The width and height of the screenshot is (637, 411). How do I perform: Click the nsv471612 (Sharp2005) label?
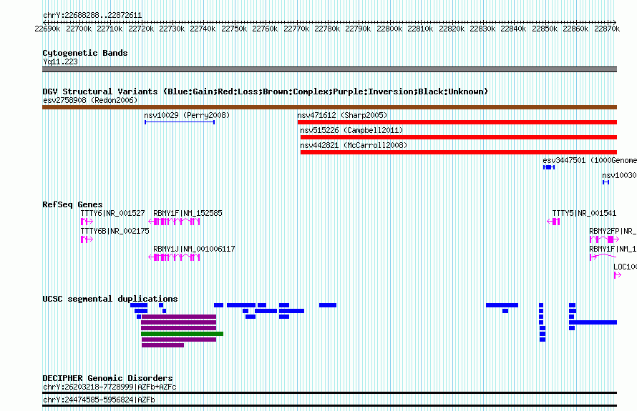pyautogui.click(x=342, y=115)
